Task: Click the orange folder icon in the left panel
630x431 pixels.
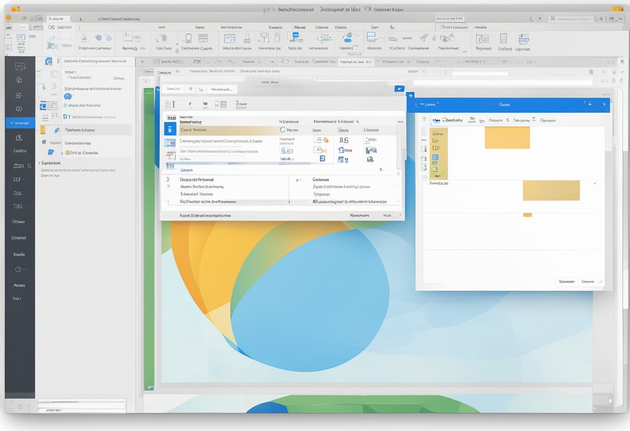Action: pyautogui.click(x=44, y=130)
